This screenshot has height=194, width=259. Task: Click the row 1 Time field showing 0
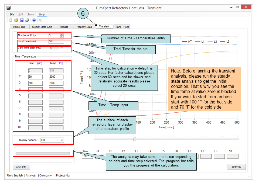point(36,71)
